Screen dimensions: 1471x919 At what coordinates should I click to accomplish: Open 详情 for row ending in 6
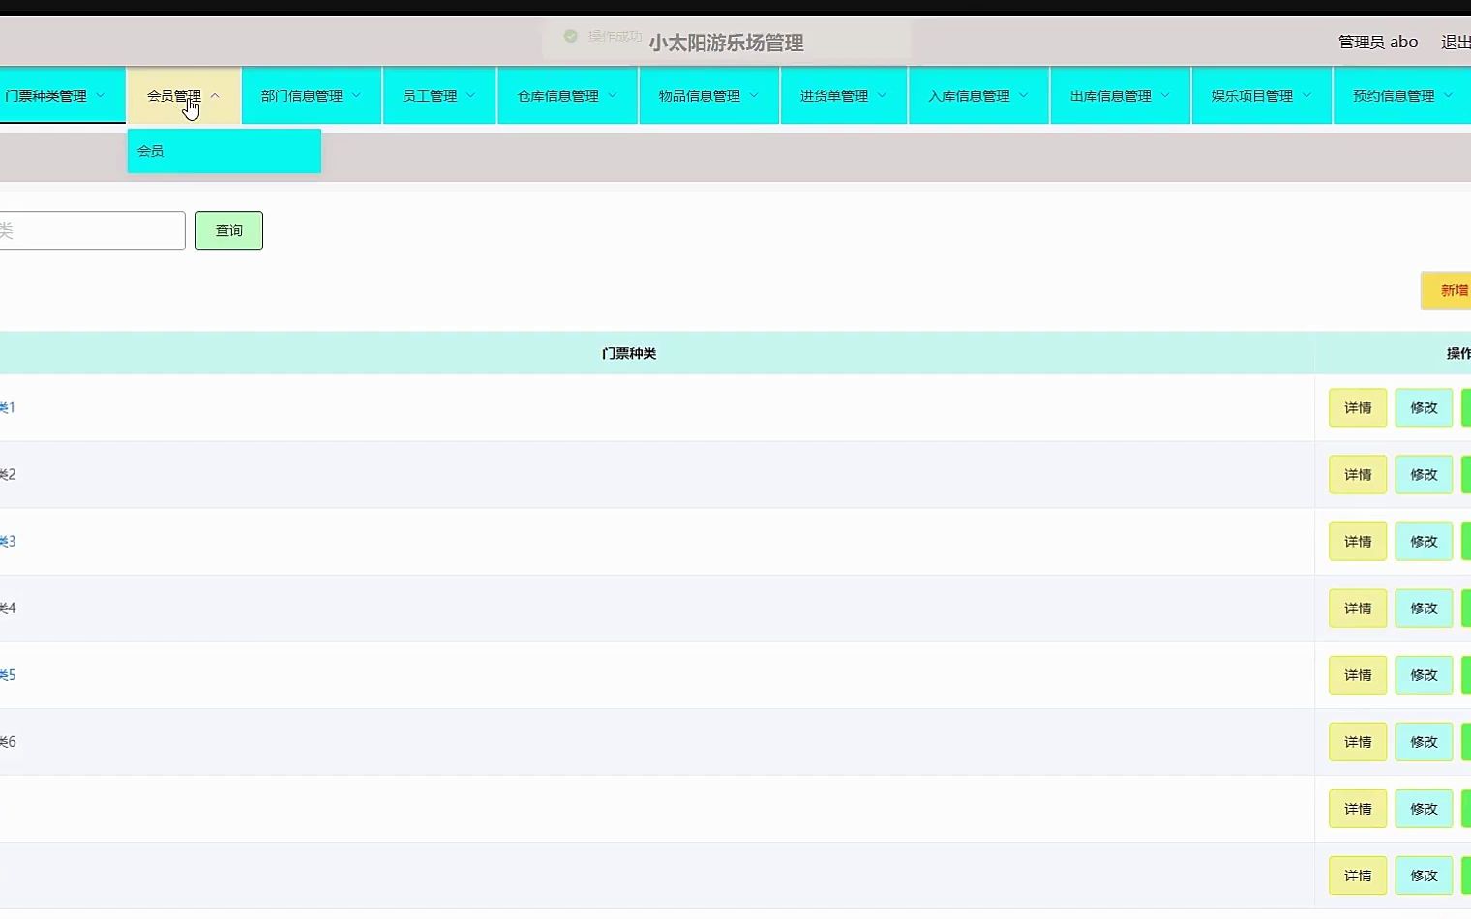(1358, 742)
